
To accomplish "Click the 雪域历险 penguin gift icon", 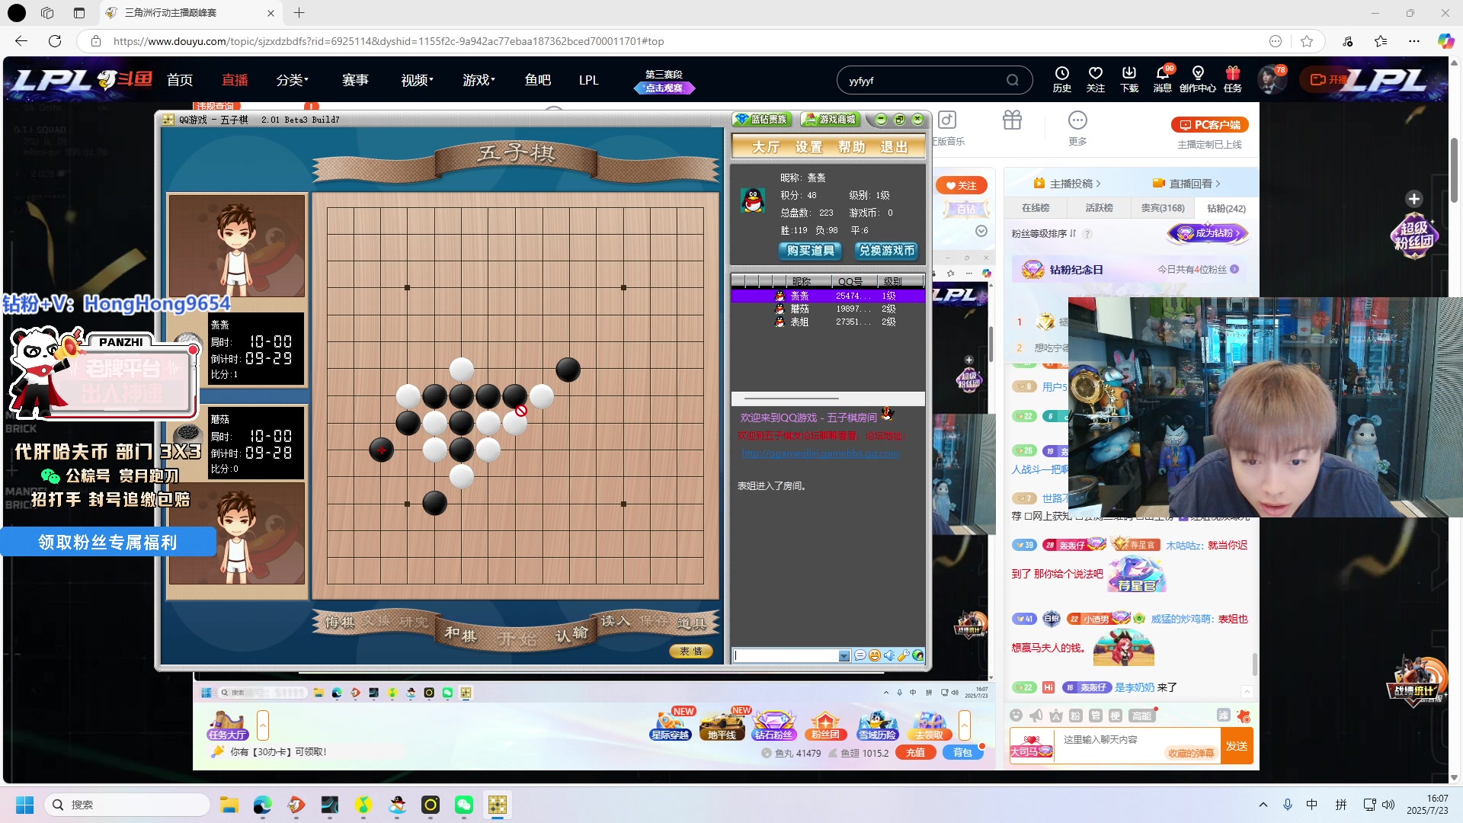I will click(x=877, y=725).
